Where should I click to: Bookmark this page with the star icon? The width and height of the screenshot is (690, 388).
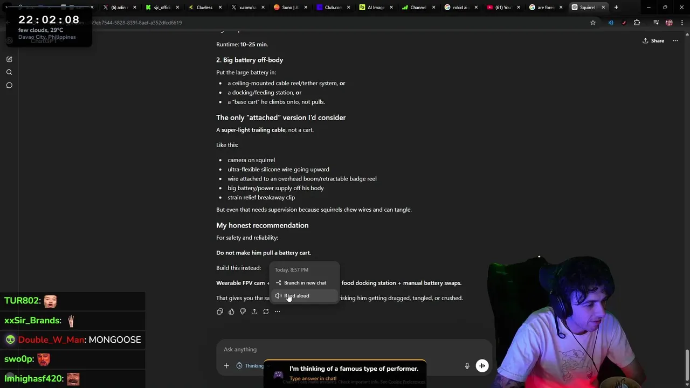593,23
